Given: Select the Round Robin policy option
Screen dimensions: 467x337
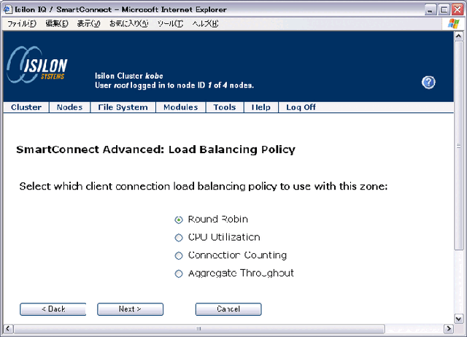Looking at the screenshot, I should point(178,220).
